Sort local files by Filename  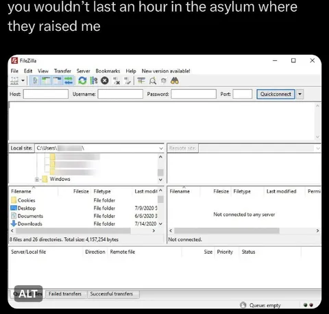[x=21, y=191]
